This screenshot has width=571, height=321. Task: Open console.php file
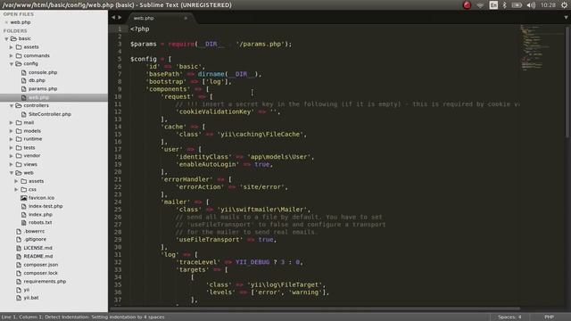(43, 72)
